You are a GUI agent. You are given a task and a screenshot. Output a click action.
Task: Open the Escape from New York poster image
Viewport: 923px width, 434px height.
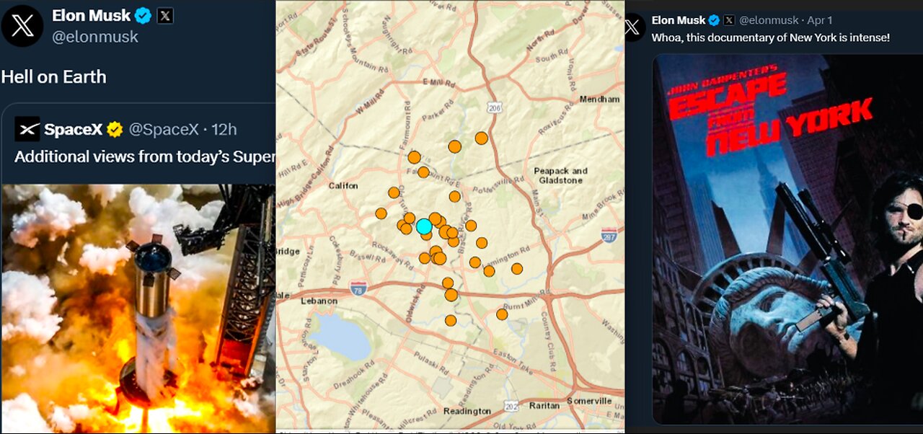click(787, 239)
